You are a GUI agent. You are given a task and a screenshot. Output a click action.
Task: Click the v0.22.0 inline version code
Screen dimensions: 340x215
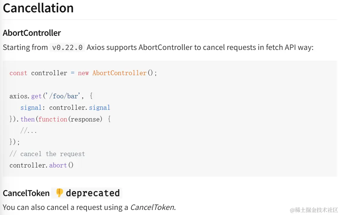(67, 48)
